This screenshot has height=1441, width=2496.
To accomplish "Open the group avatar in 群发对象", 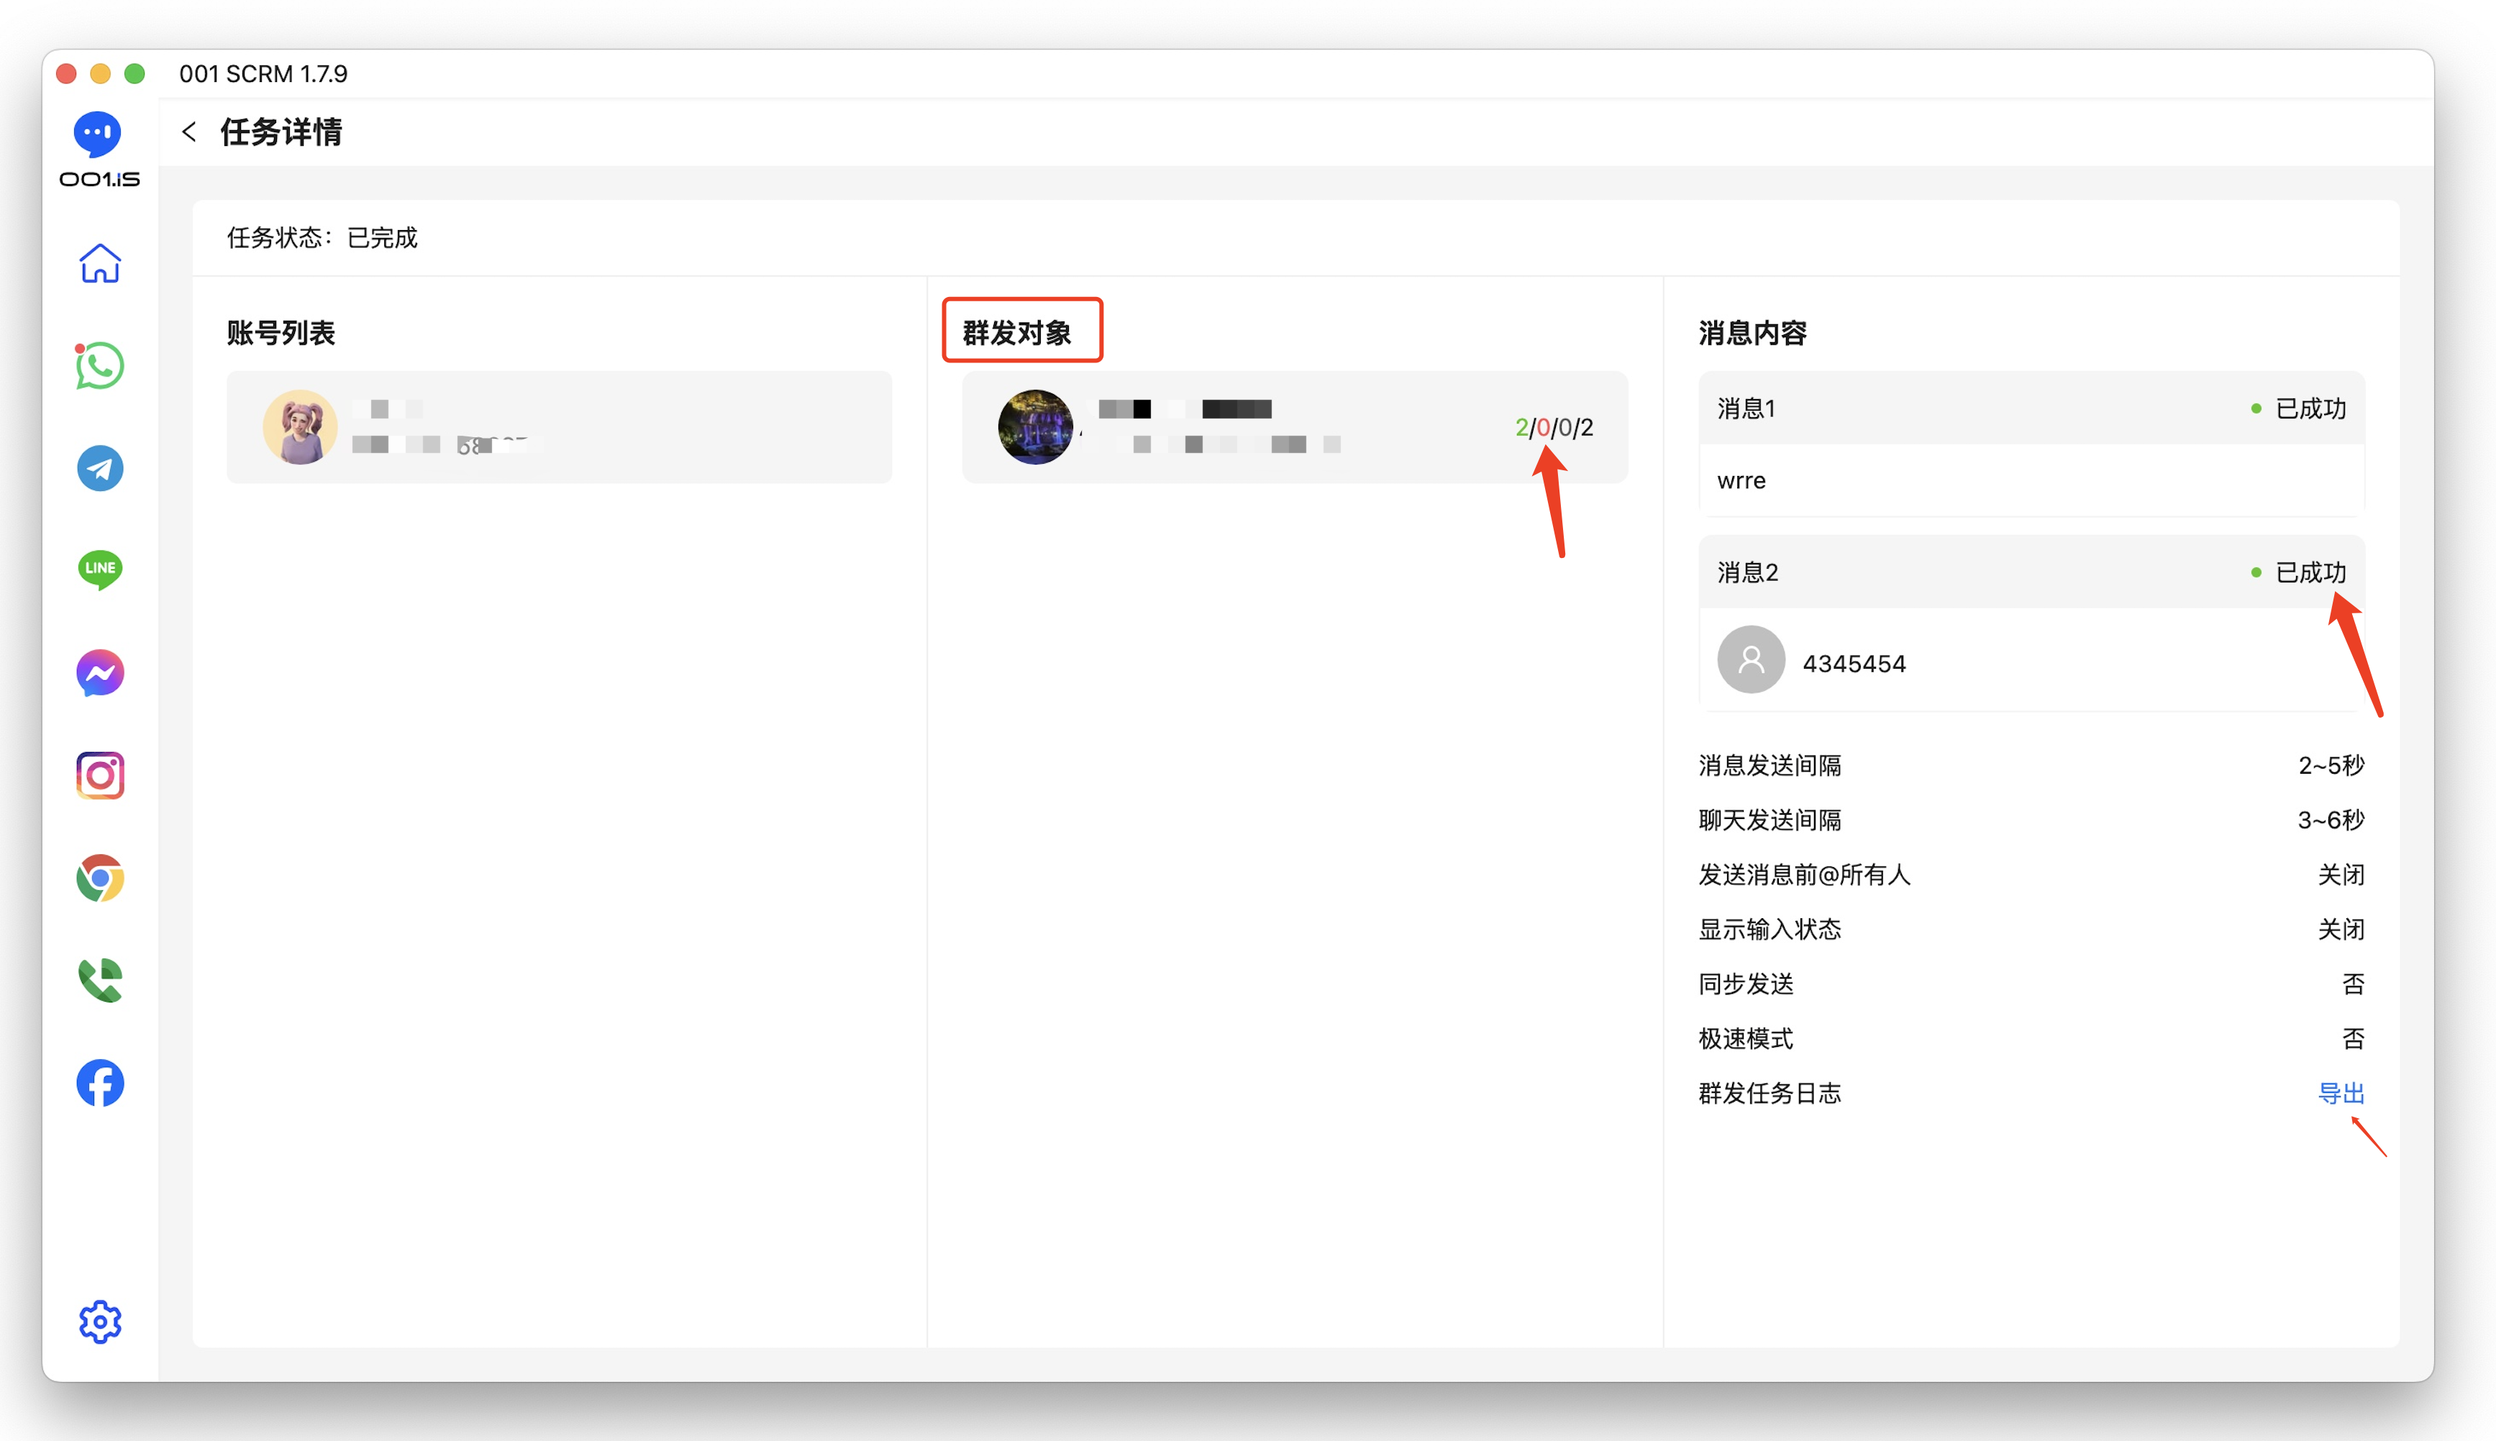I will click(x=1036, y=426).
